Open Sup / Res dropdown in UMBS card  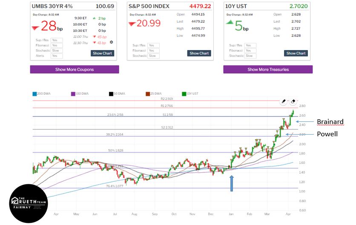pyautogui.click(x=57, y=40)
